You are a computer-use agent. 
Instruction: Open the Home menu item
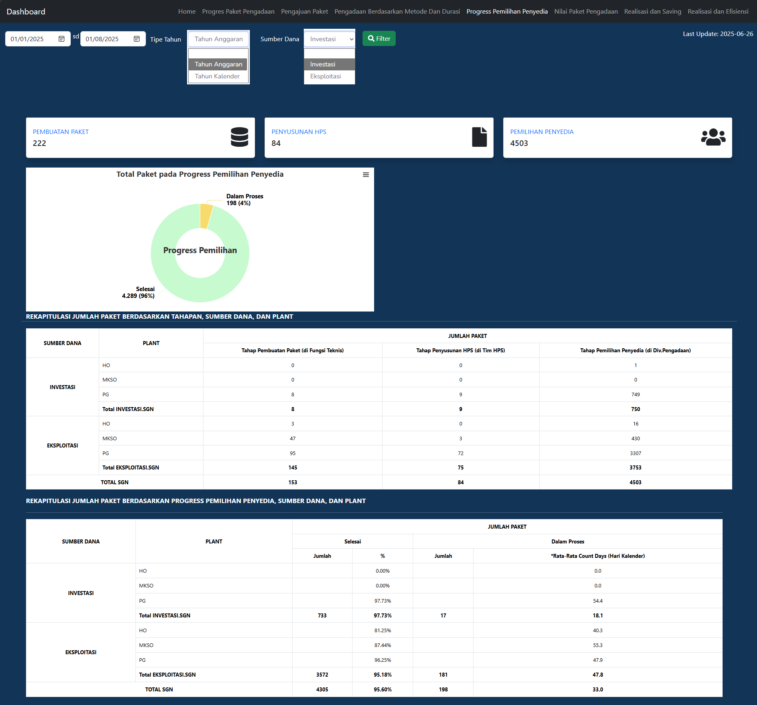187,12
